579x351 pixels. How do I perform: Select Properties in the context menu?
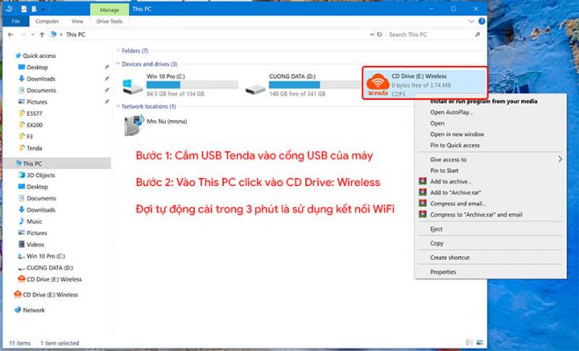[x=442, y=272]
